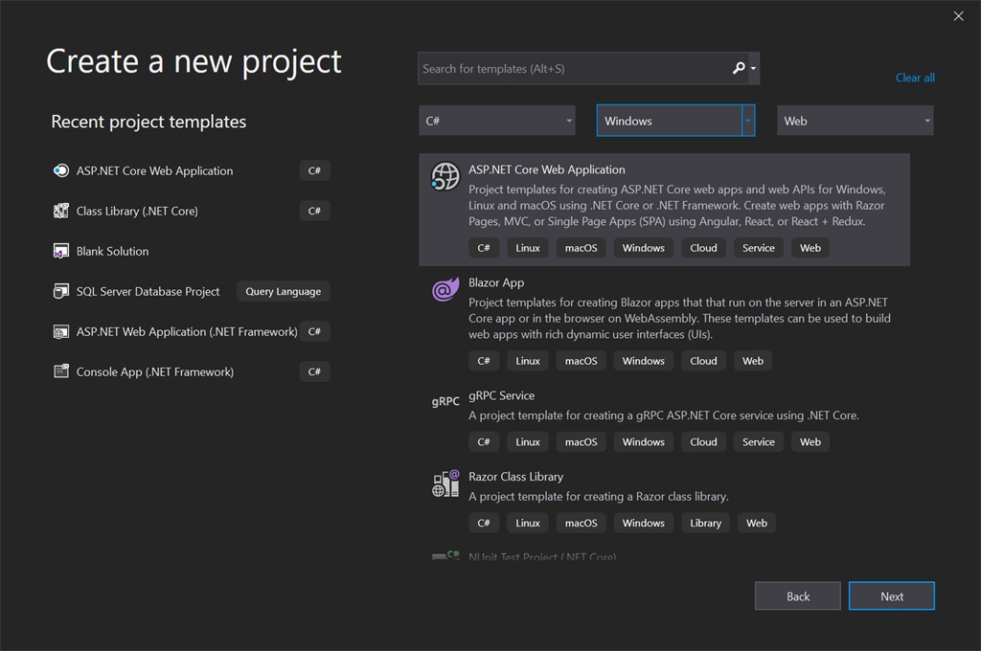Click the Back button

(x=798, y=596)
